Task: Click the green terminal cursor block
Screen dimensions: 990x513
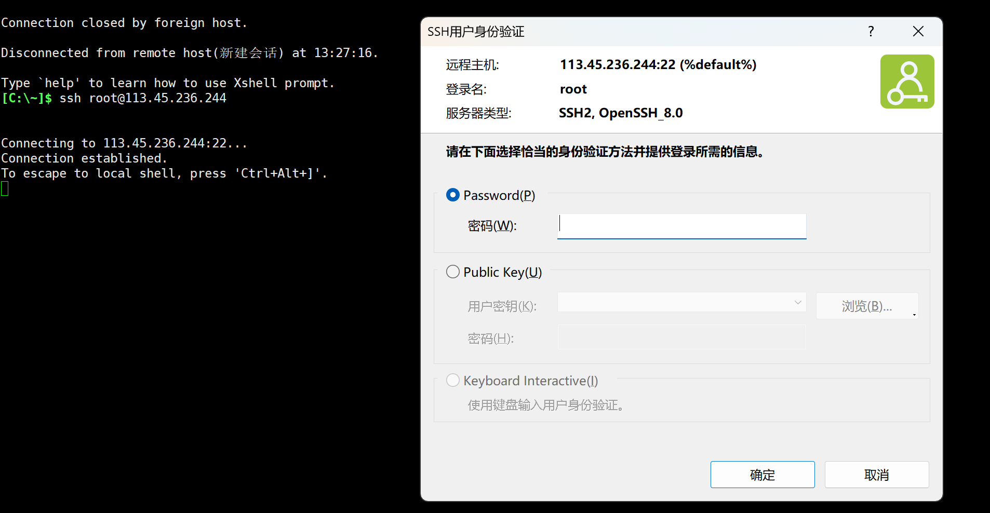Action: [x=5, y=188]
